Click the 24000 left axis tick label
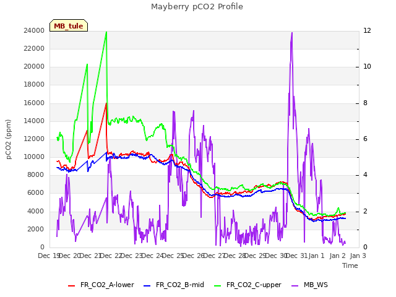 click(34, 30)
